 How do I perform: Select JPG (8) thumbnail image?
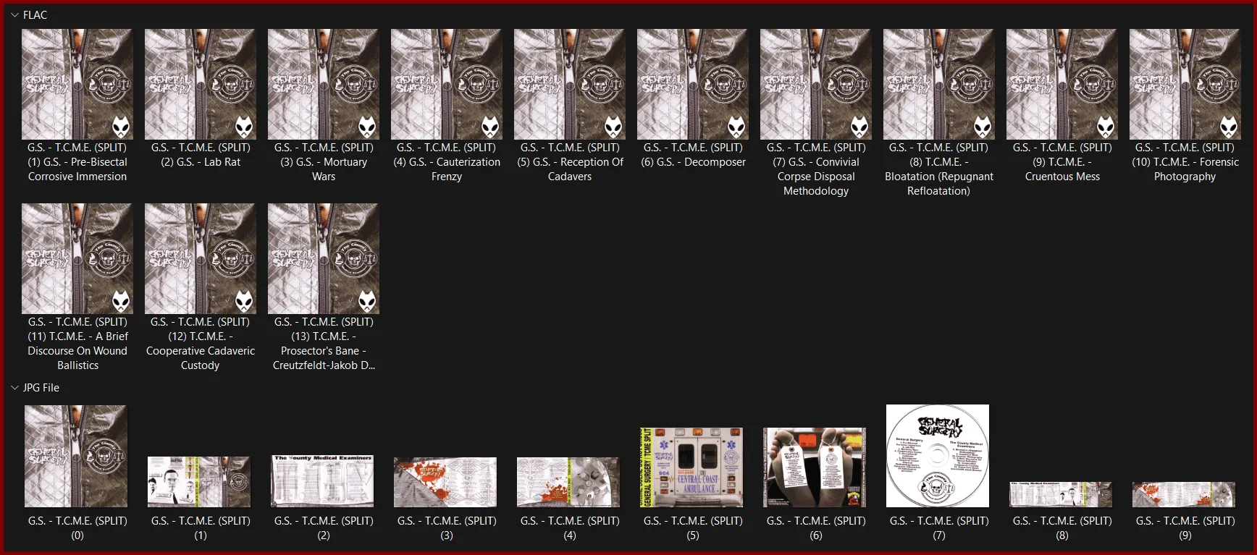click(1061, 495)
